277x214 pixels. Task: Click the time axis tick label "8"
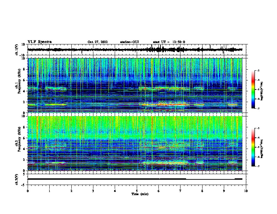[202, 191]
